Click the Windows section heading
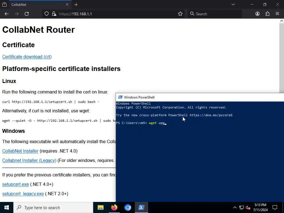The height and width of the screenshot is (213, 284). pyautogui.click(x=14, y=131)
